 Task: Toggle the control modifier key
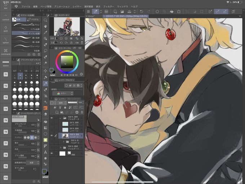(x=6, y=18)
